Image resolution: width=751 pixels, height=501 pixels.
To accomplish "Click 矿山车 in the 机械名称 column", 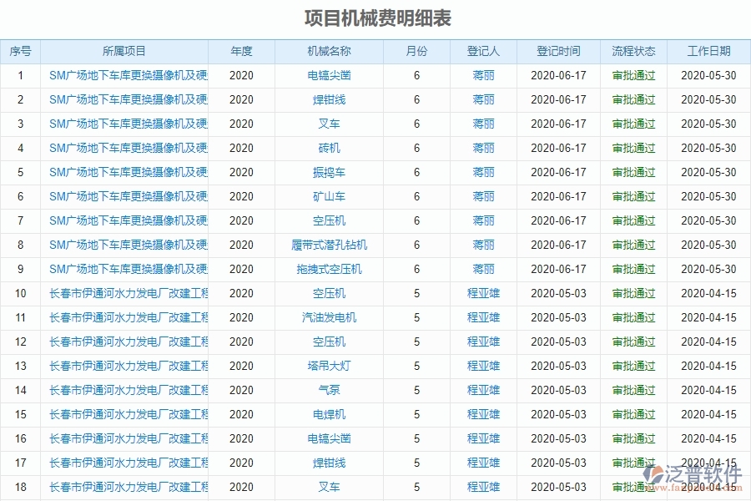I will (x=330, y=196).
